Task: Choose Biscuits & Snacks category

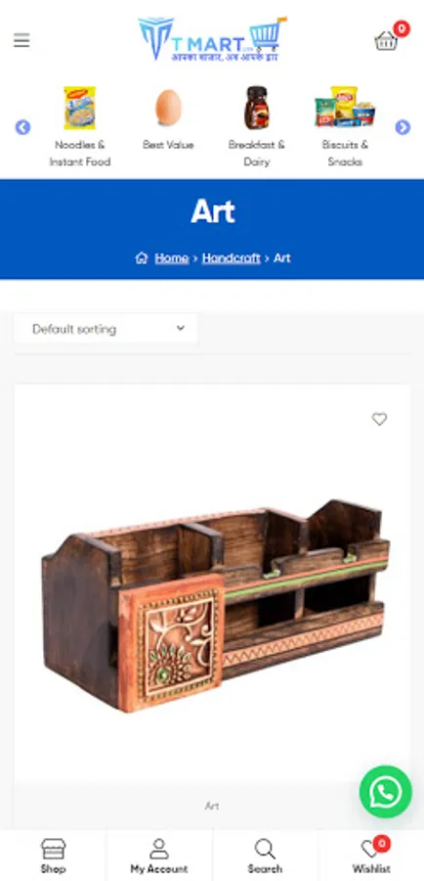Action: click(345, 127)
